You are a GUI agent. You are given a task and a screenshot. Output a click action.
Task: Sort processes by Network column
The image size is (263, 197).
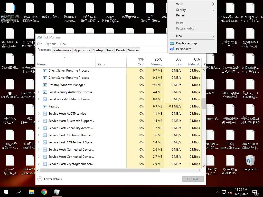click(x=192, y=62)
